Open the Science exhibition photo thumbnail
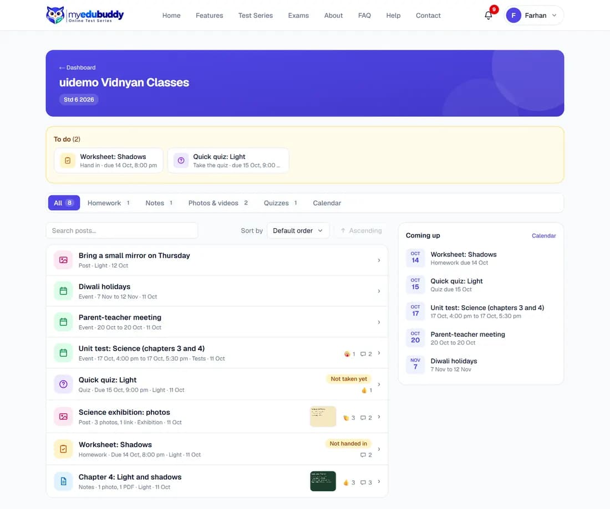The image size is (610, 509). [323, 417]
